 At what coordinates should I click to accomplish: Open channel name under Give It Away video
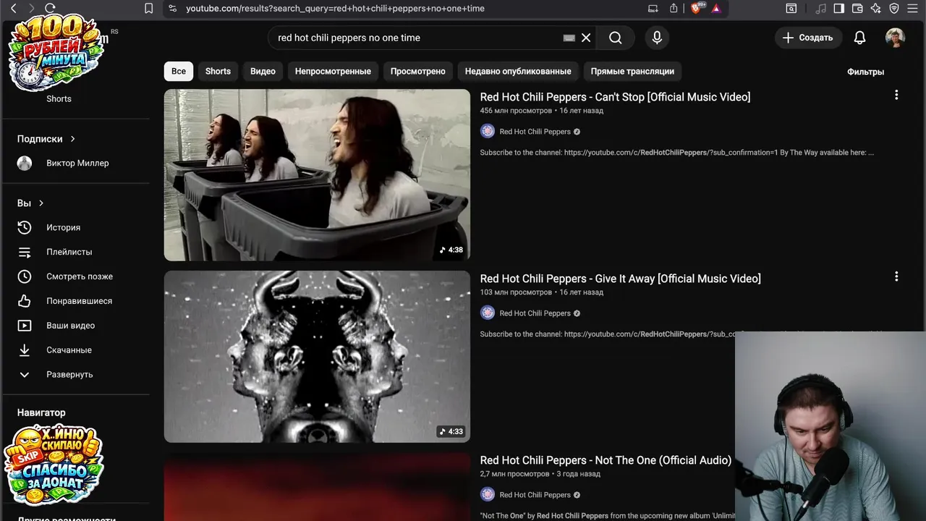tap(535, 313)
